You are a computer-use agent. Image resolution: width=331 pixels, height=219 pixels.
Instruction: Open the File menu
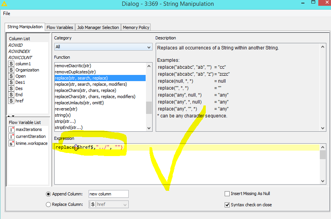coord(7,14)
